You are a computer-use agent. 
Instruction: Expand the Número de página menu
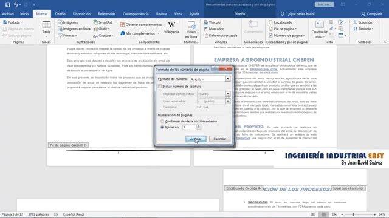click(x=286, y=35)
